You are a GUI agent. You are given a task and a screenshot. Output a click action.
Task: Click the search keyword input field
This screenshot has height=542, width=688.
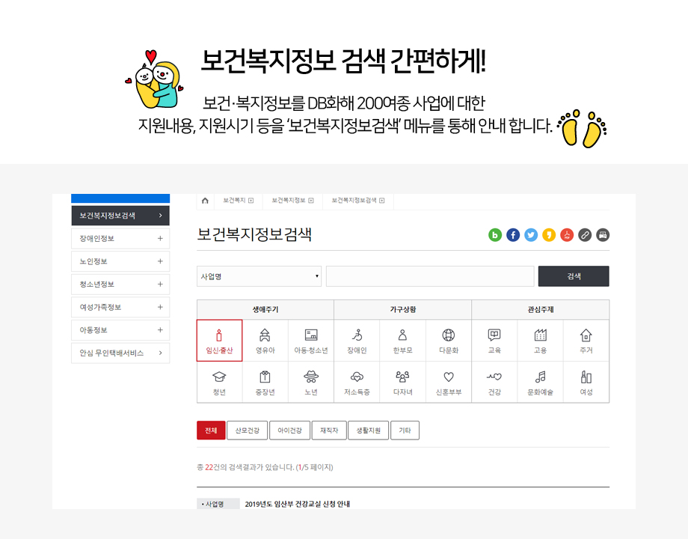429,276
